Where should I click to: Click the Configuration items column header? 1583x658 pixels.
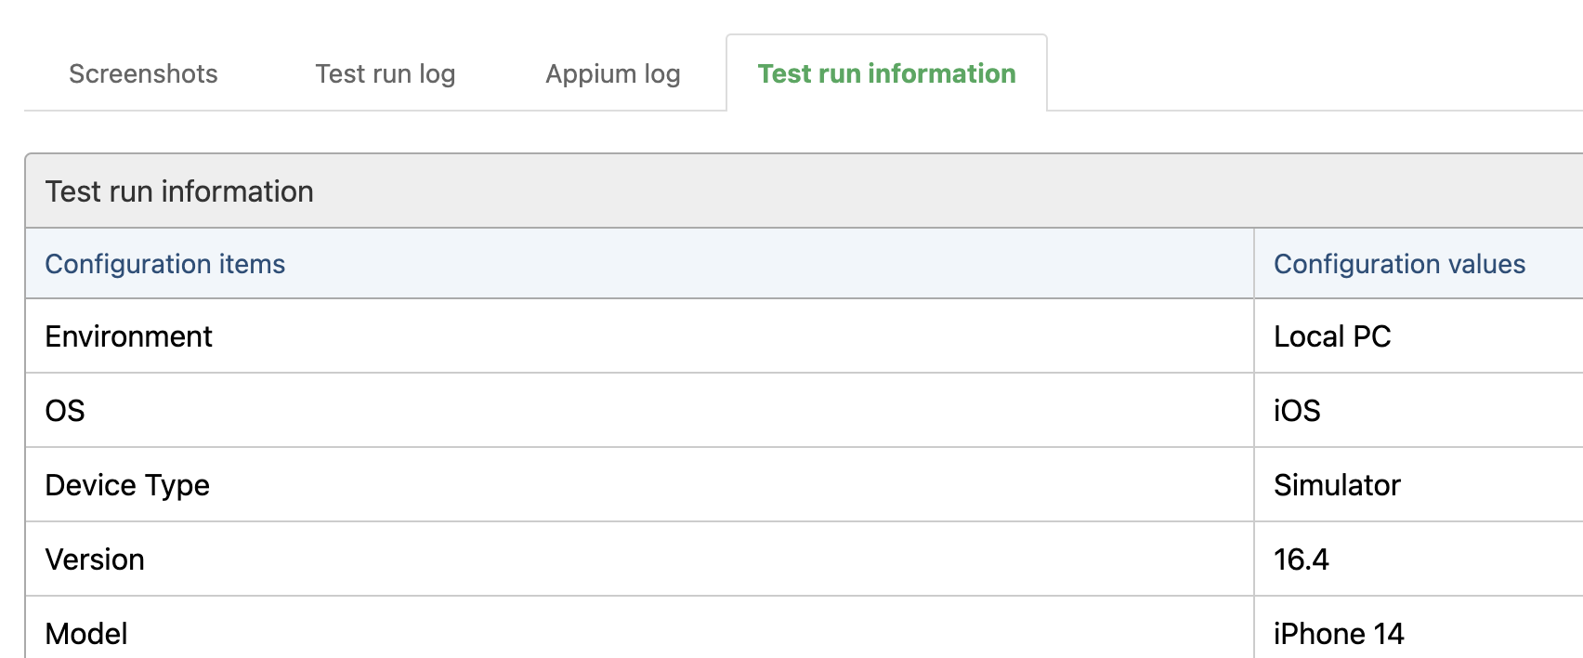click(x=639, y=264)
